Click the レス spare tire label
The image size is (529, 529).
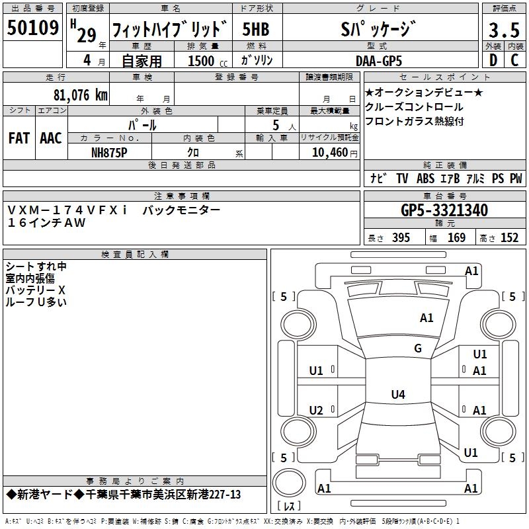click(x=289, y=506)
